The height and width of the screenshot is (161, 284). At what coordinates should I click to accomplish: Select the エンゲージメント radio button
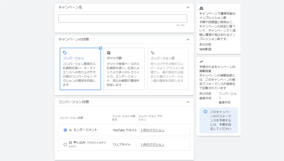pyautogui.click(x=65, y=130)
